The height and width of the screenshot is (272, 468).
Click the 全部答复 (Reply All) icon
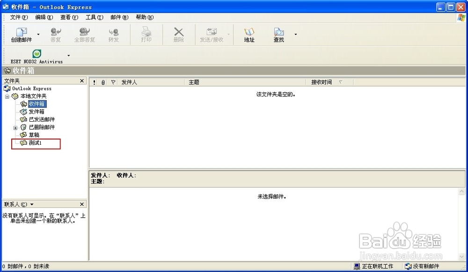(84, 34)
